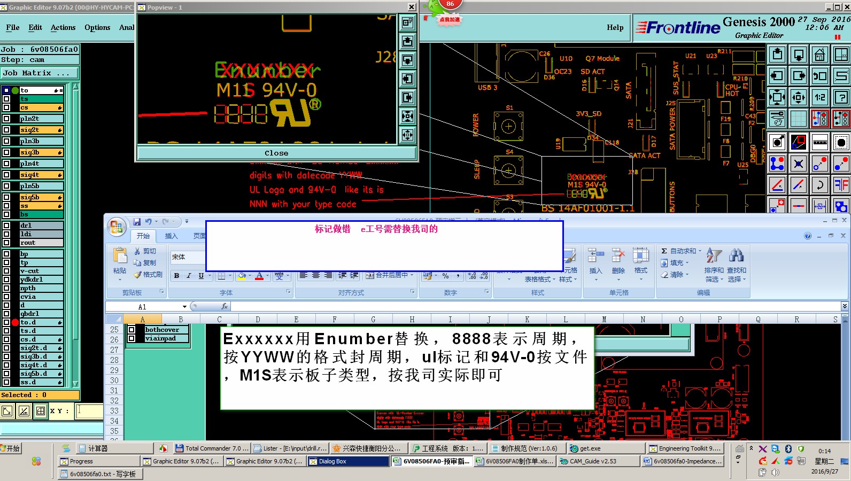
Task: Expand the AutoSum (自动求和) dropdown arrow
Action: click(700, 251)
